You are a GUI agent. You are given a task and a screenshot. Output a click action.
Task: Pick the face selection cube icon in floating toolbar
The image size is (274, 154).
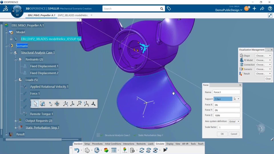[x=43, y=104]
